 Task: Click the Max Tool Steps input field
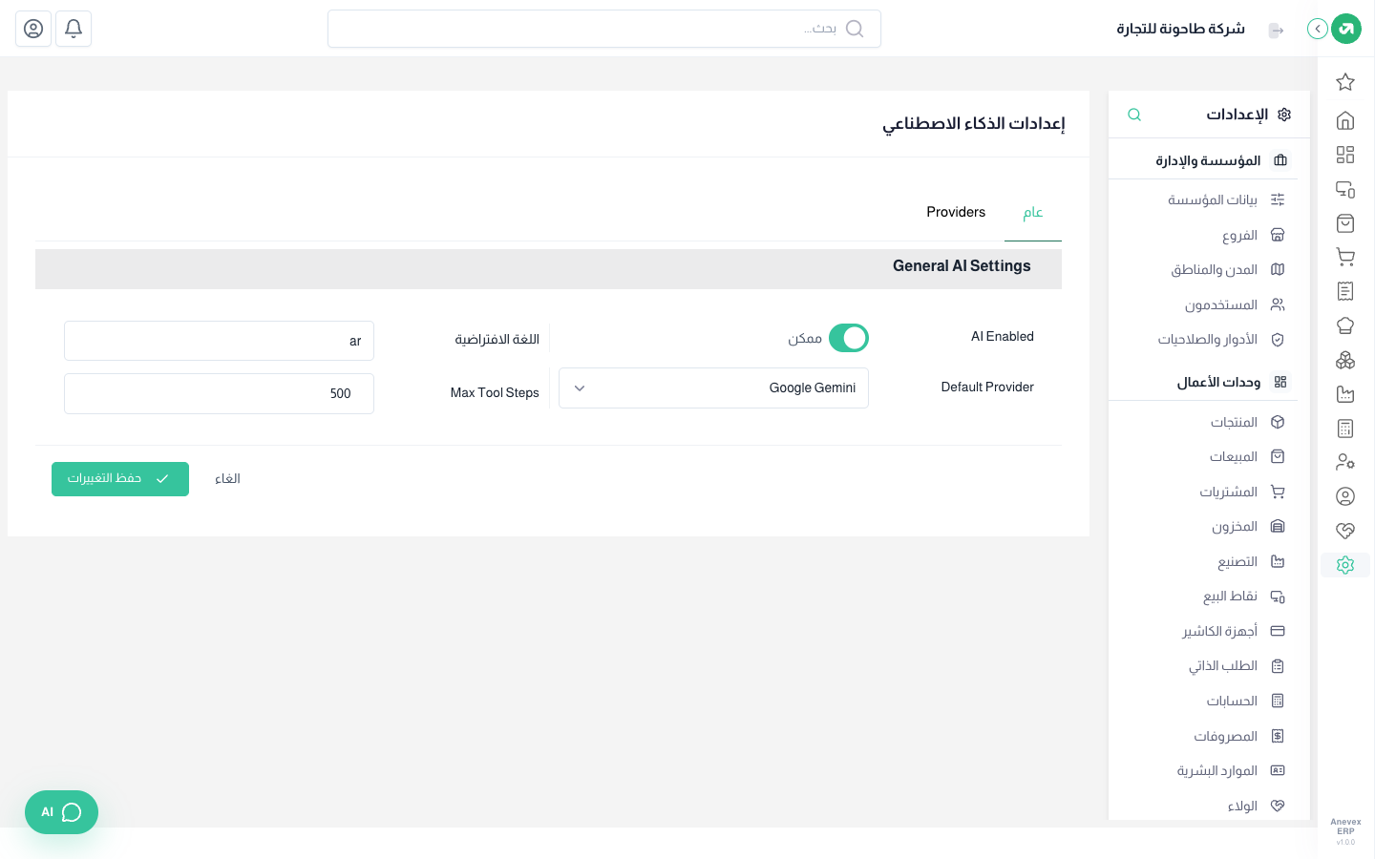point(219,393)
